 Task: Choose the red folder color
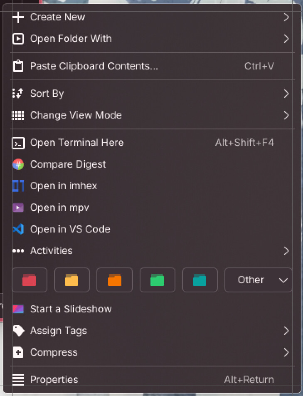coord(30,280)
